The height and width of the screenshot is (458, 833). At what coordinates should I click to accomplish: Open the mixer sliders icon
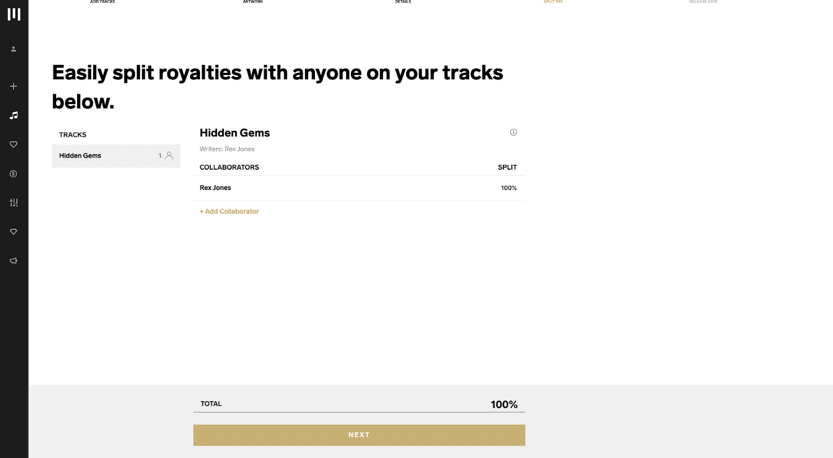coord(14,202)
